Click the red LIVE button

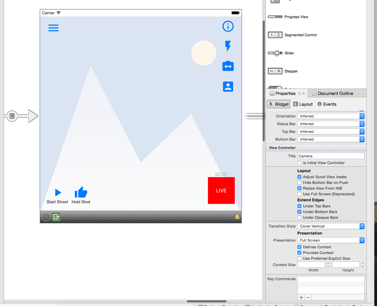coord(221,191)
